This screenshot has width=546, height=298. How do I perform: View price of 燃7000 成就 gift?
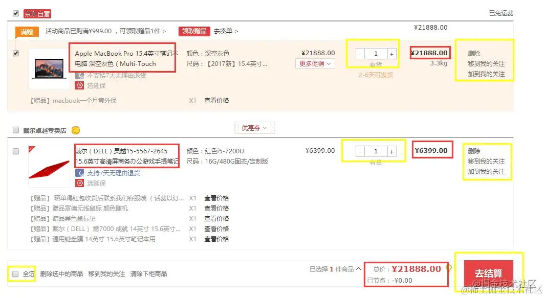pyautogui.click(x=216, y=229)
